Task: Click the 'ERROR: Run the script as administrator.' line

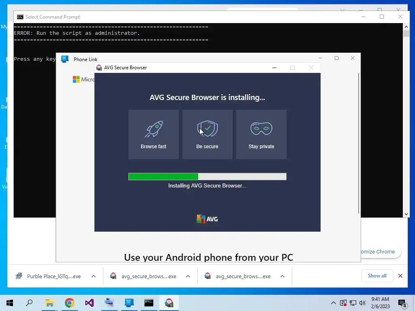Action: point(77,33)
